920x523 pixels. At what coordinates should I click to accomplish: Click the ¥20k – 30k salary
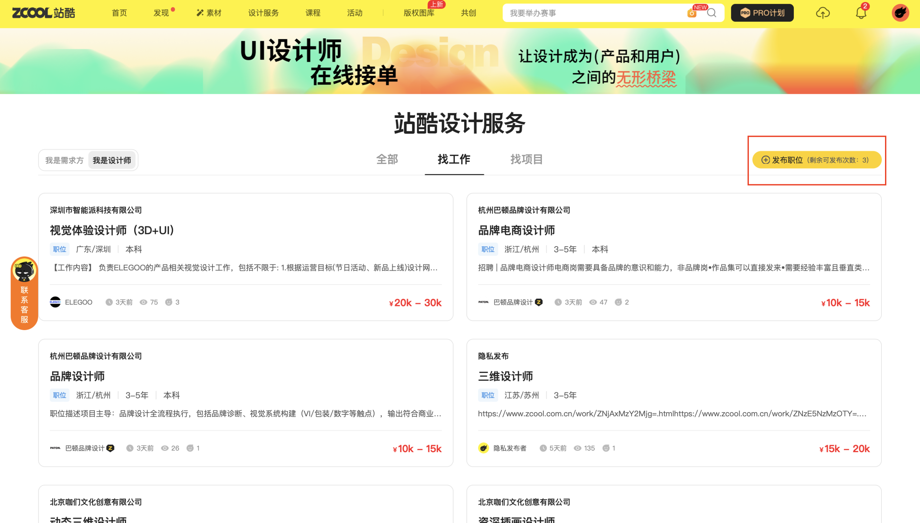click(415, 303)
